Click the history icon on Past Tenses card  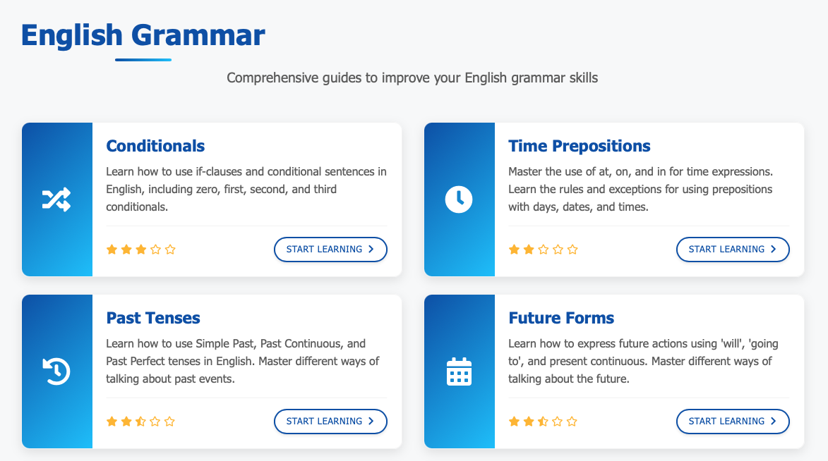pyautogui.click(x=56, y=371)
